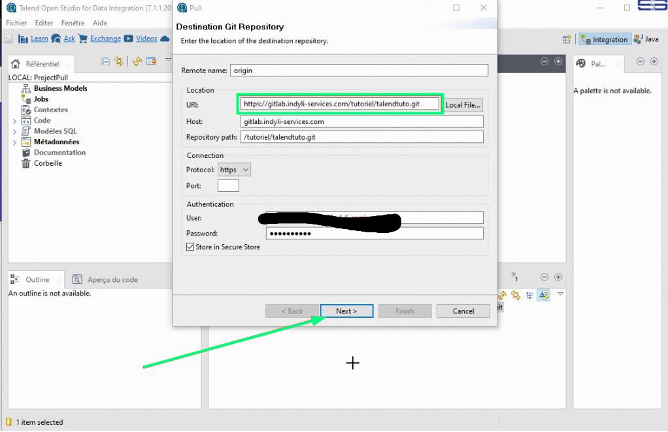Open the Learn link
This screenshot has height=432, width=668.
39,39
